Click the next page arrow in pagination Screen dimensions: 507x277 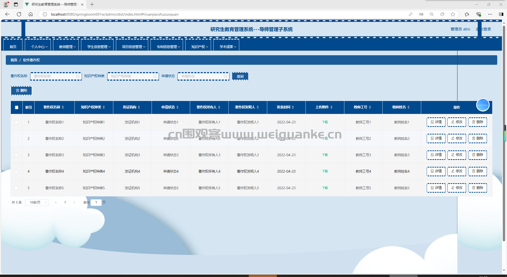point(74,202)
